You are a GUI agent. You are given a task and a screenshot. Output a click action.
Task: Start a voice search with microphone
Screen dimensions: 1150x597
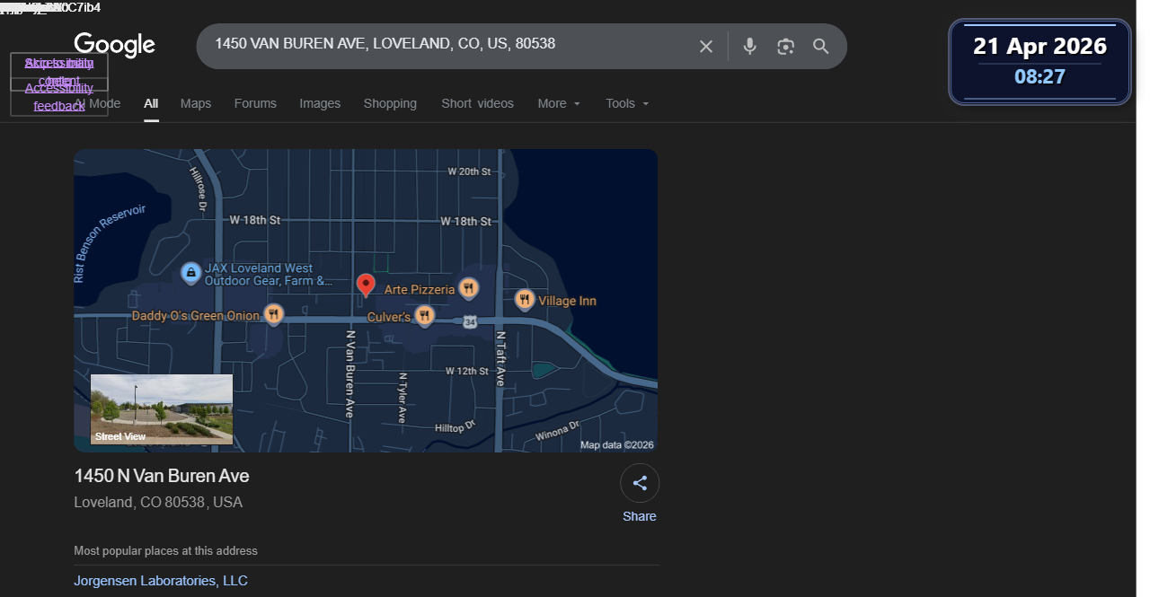(x=750, y=47)
